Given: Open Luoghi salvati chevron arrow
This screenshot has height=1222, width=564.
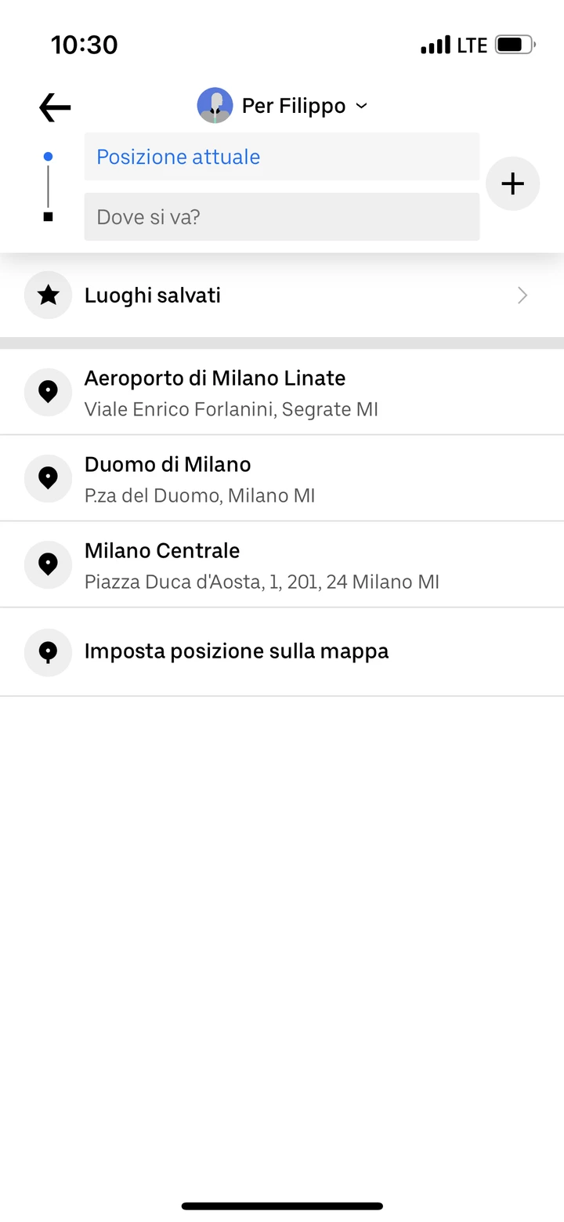Looking at the screenshot, I should [x=522, y=296].
